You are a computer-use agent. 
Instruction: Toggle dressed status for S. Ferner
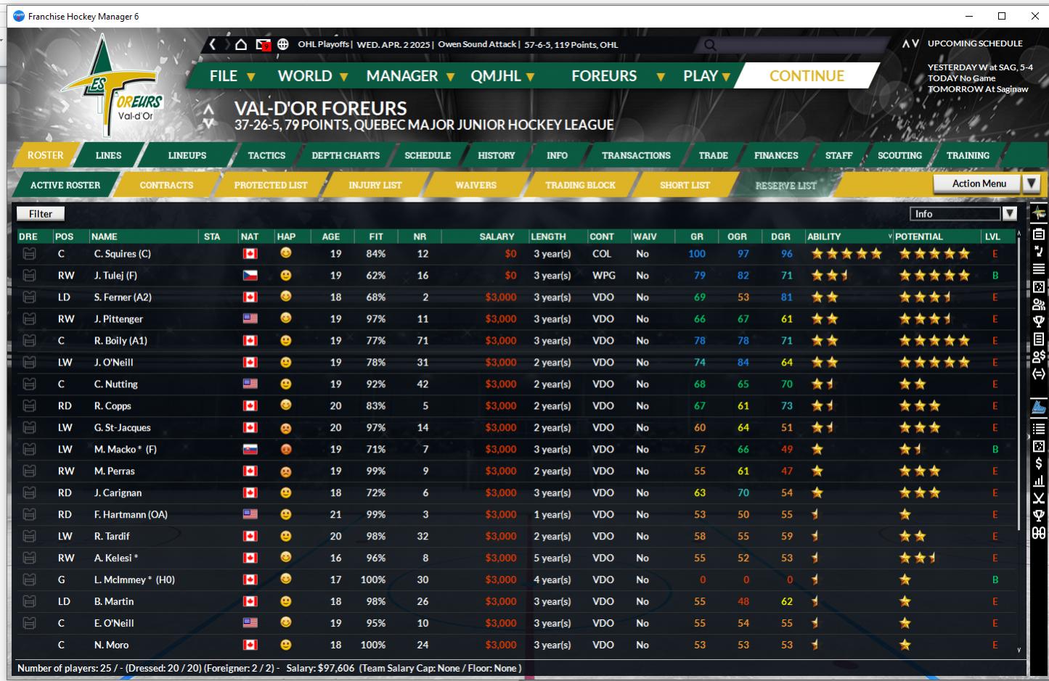[29, 297]
